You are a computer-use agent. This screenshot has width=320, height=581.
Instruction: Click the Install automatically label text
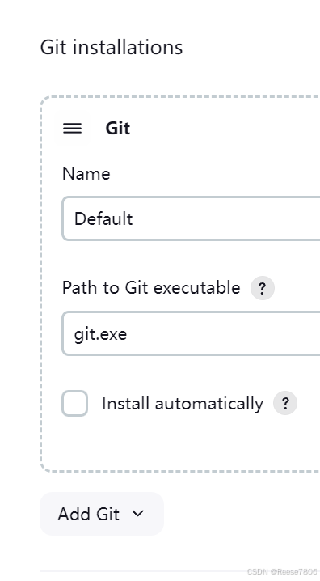183,404
